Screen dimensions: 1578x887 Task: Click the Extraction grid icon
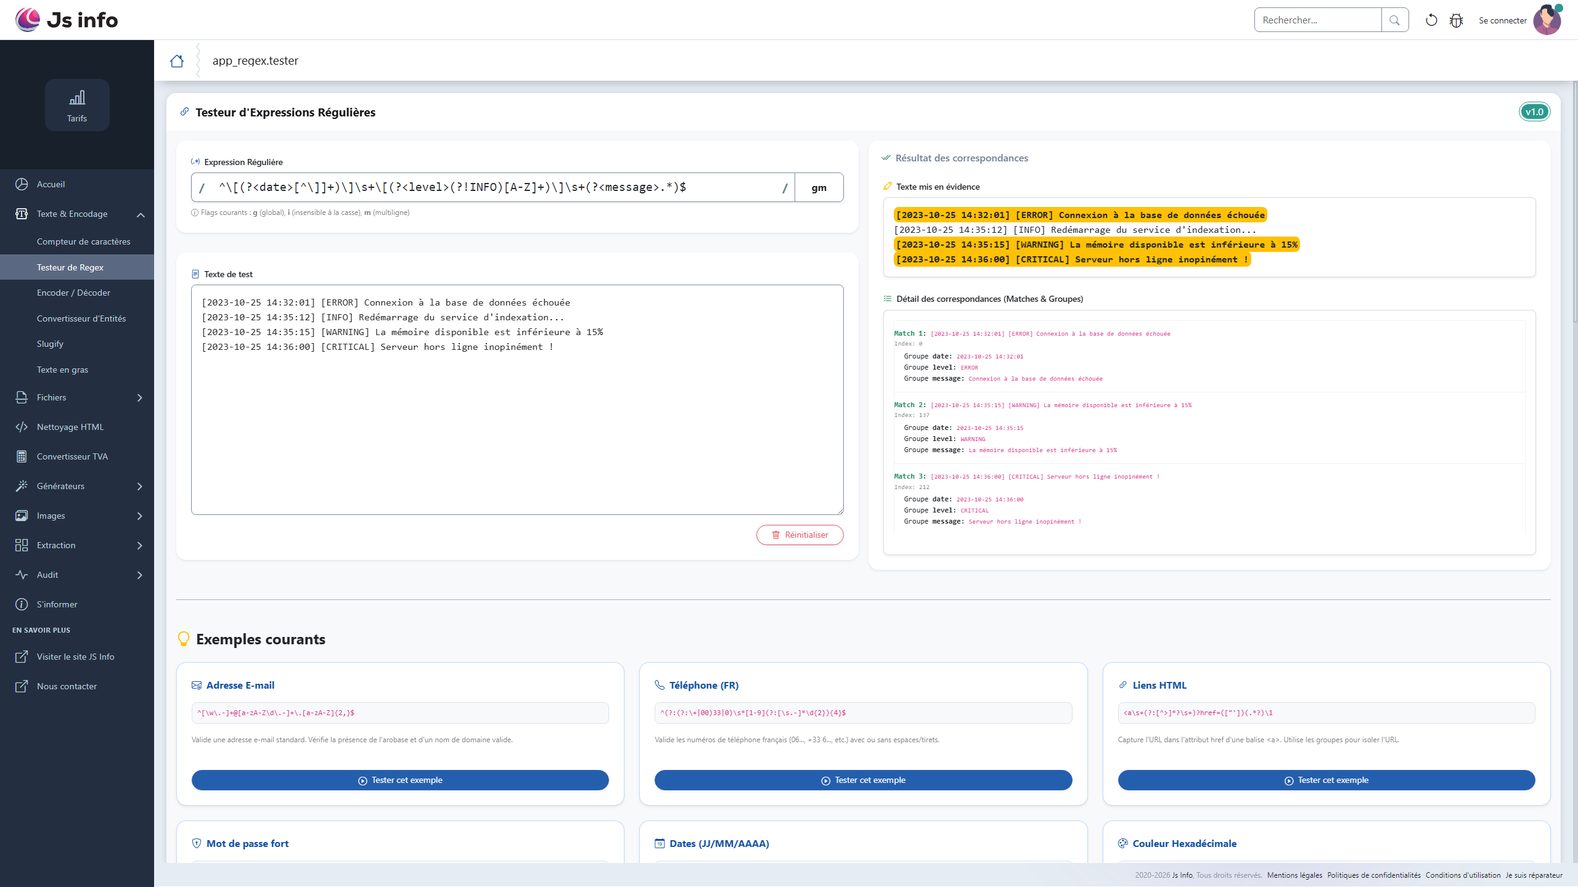pyautogui.click(x=22, y=545)
